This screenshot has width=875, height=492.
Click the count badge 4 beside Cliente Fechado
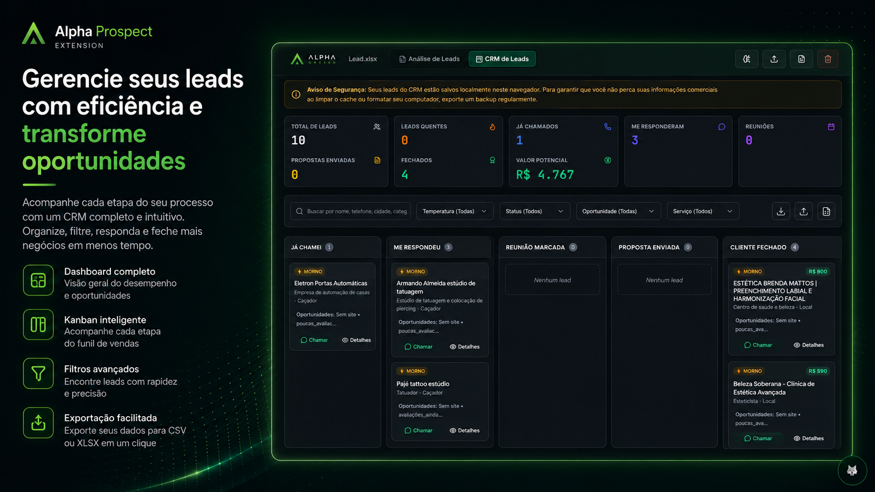tap(794, 247)
